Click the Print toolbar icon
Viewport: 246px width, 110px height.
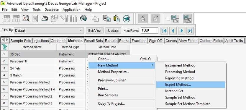(45, 18)
